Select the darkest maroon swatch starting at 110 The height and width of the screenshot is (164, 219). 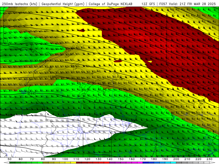79,163
